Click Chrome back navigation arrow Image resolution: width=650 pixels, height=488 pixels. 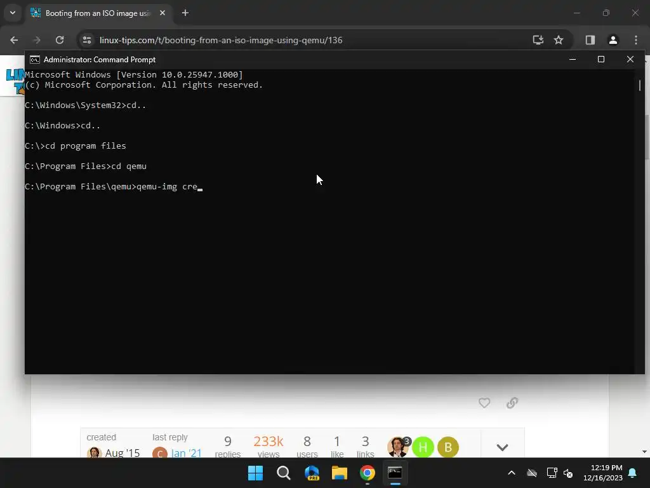pos(14,40)
